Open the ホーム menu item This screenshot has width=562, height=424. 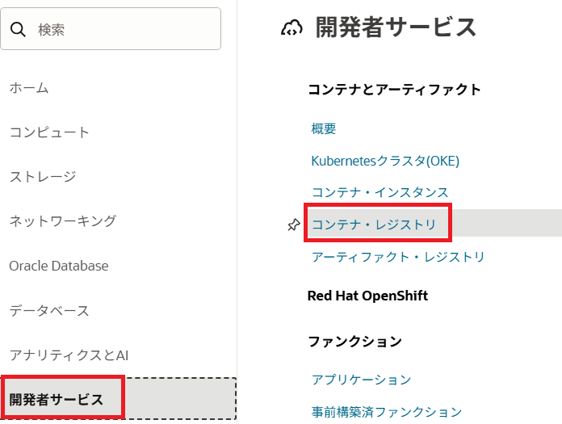click(x=29, y=87)
